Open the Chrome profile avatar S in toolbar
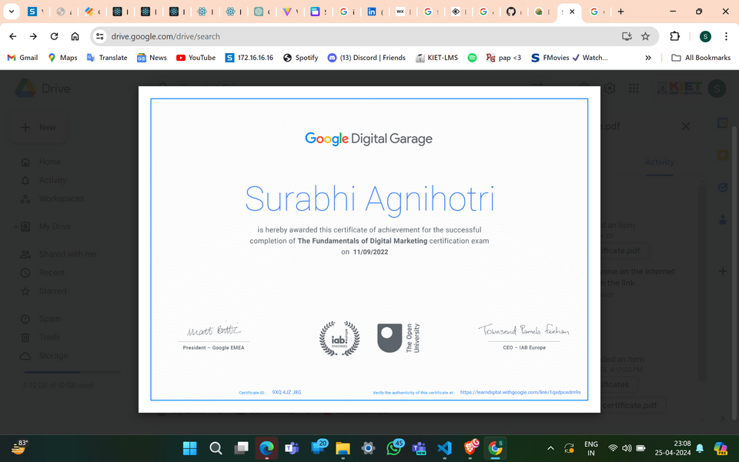The image size is (739, 462). click(x=705, y=36)
